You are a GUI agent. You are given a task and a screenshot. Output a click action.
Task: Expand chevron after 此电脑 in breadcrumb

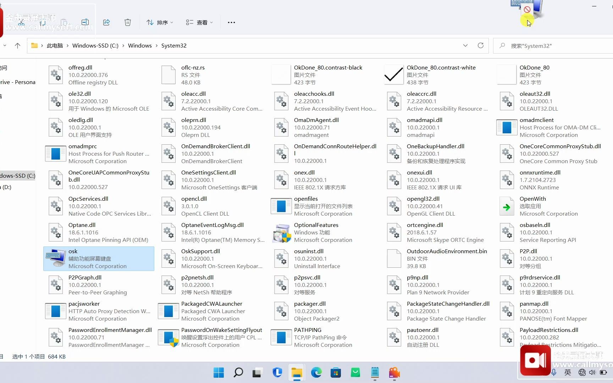click(x=67, y=45)
